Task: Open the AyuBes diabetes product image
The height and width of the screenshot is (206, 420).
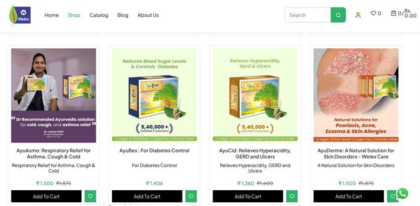Action: pyautogui.click(x=154, y=95)
